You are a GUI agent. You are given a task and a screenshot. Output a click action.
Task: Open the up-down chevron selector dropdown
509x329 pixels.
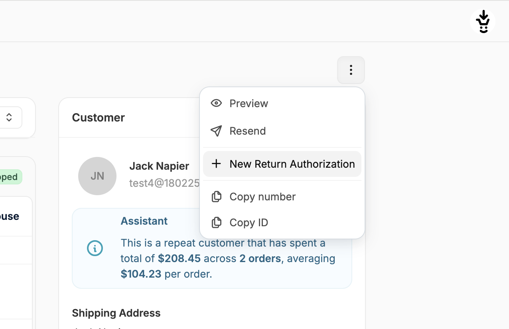pos(9,117)
